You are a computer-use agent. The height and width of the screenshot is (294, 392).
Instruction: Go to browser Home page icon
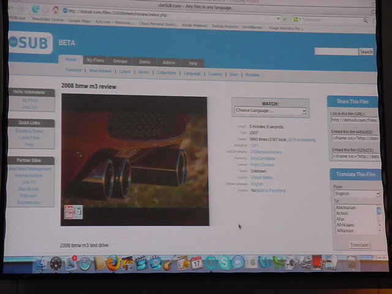tap(55, 10)
